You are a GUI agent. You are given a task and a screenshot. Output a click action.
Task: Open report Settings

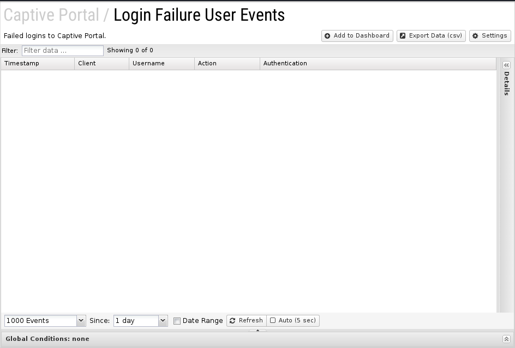490,36
